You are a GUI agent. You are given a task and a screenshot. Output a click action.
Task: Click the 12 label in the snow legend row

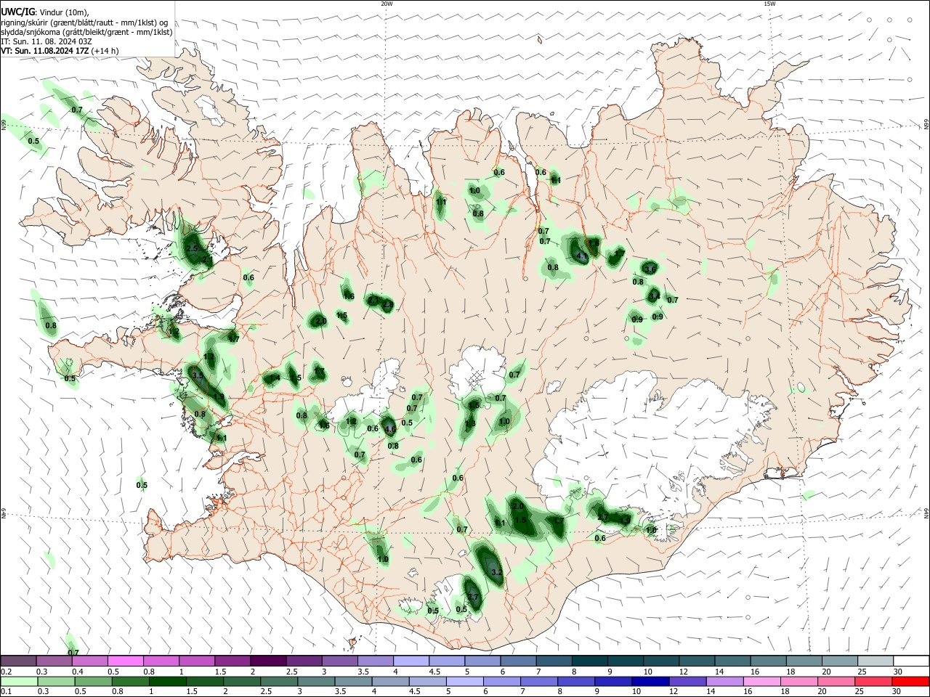[x=683, y=672]
